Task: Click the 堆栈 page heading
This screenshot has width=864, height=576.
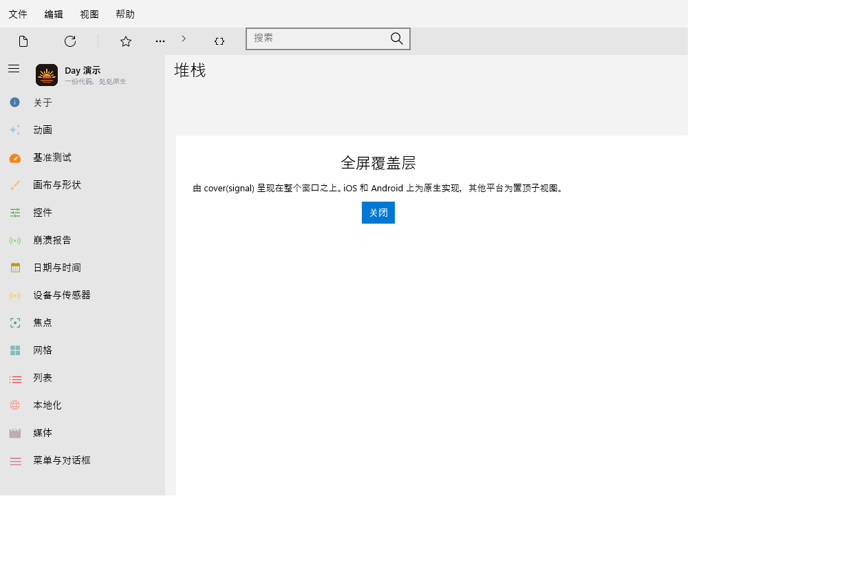Action: tap(190, 70)
